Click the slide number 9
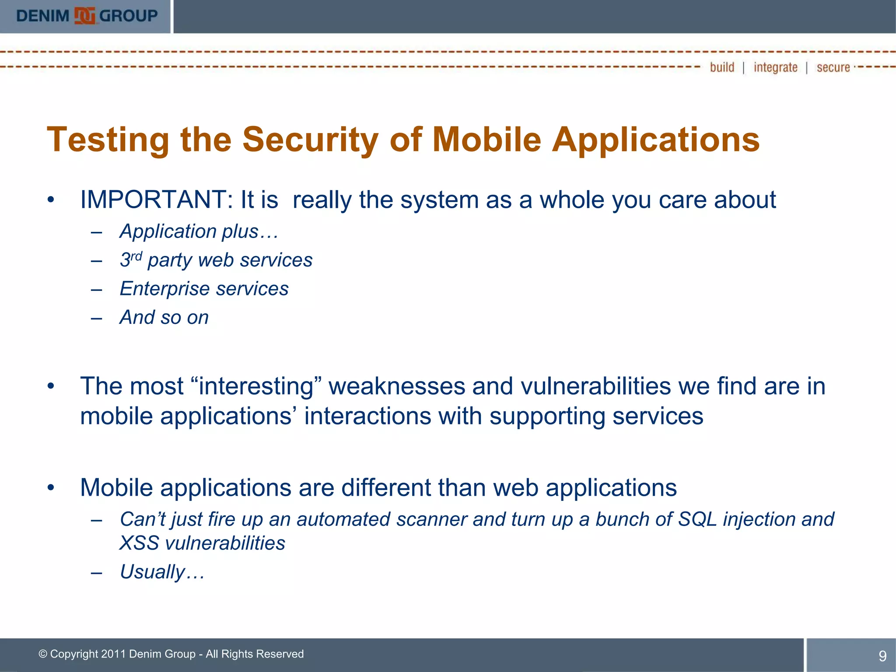This screenshot has height=672, width=896. pos(882,656)
